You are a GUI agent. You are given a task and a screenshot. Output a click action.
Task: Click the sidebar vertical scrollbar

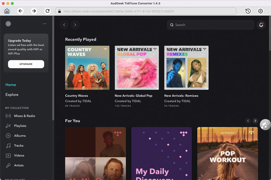point(53,69)
